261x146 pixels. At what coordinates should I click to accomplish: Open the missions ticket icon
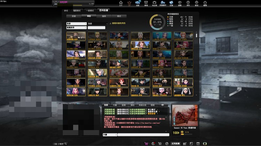(x=171, y=2)
